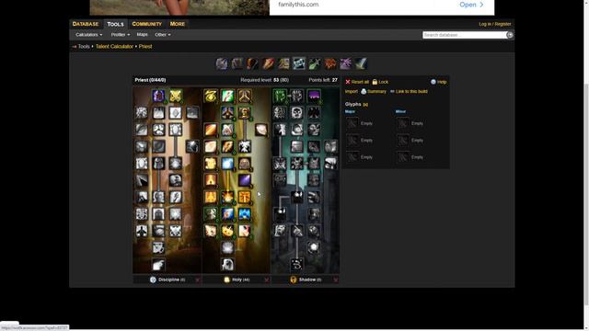Viewport: 589px width, 331px height.
Task: Click the Reset all button
Action: tap(357, 82)
